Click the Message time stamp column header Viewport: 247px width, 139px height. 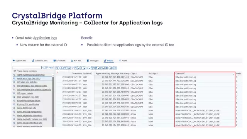tap(120, 73)
